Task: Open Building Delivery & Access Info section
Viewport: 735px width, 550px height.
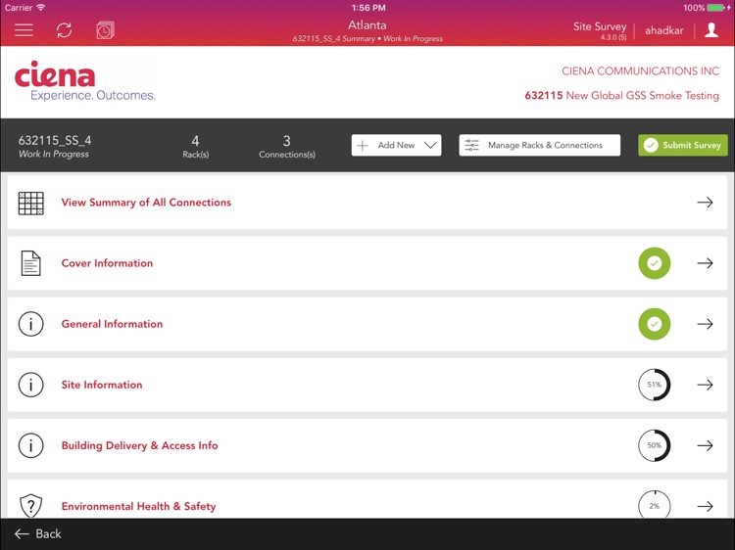Action: [x=367, y=445]
